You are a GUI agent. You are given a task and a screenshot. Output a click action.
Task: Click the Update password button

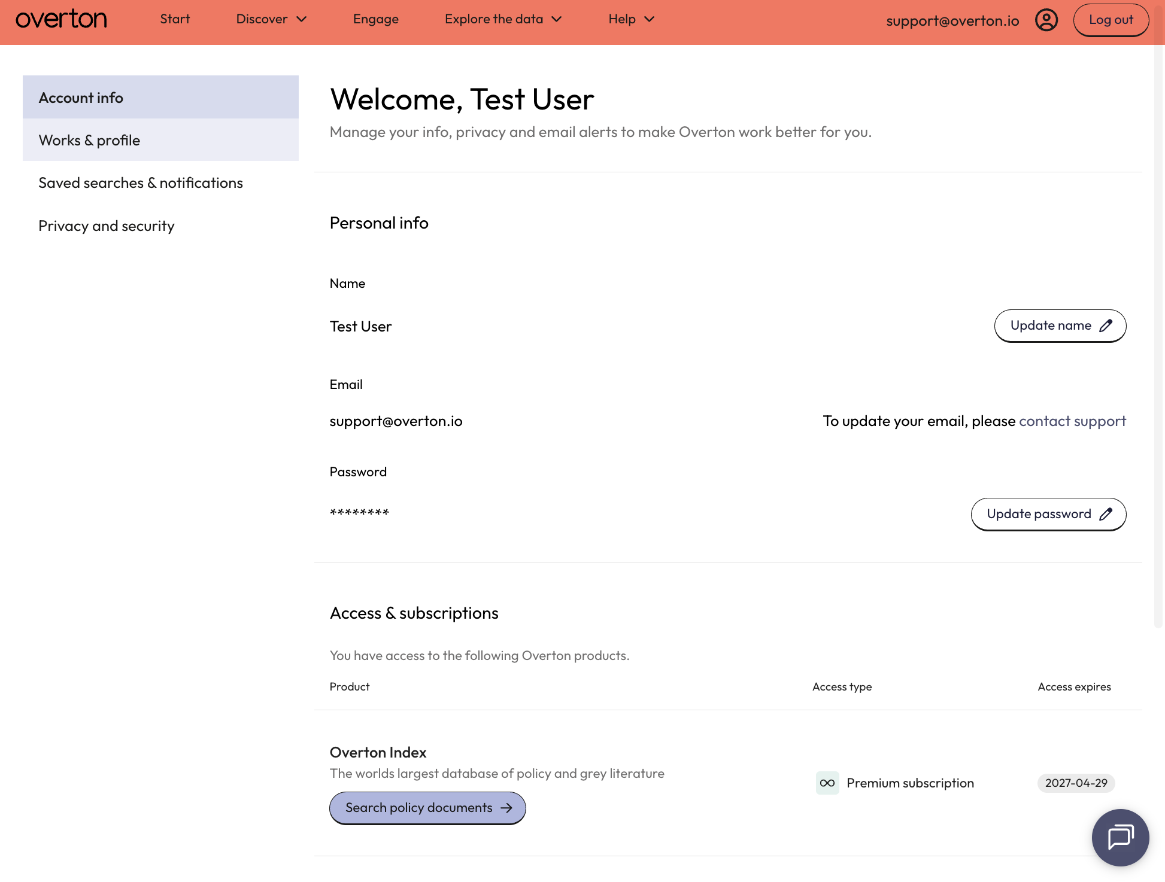coord(1048,515)
